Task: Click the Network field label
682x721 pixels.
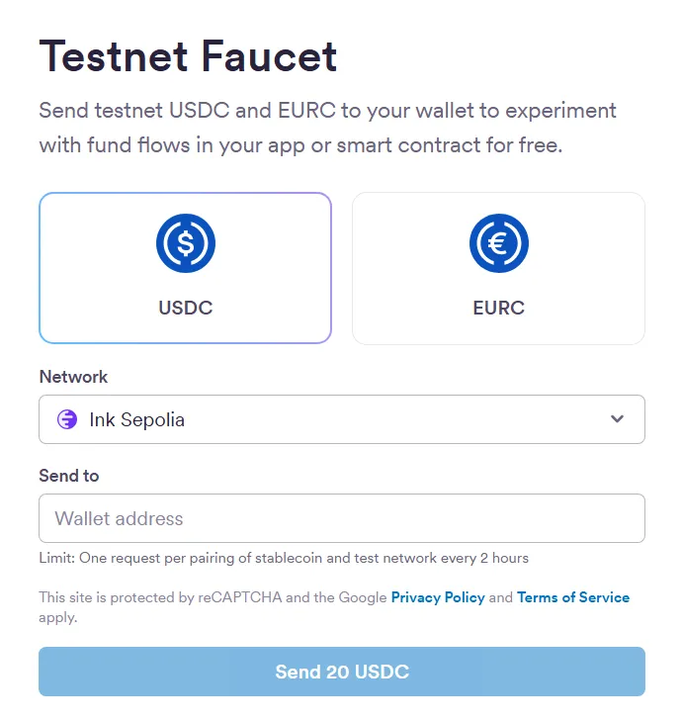Action: 73,377
